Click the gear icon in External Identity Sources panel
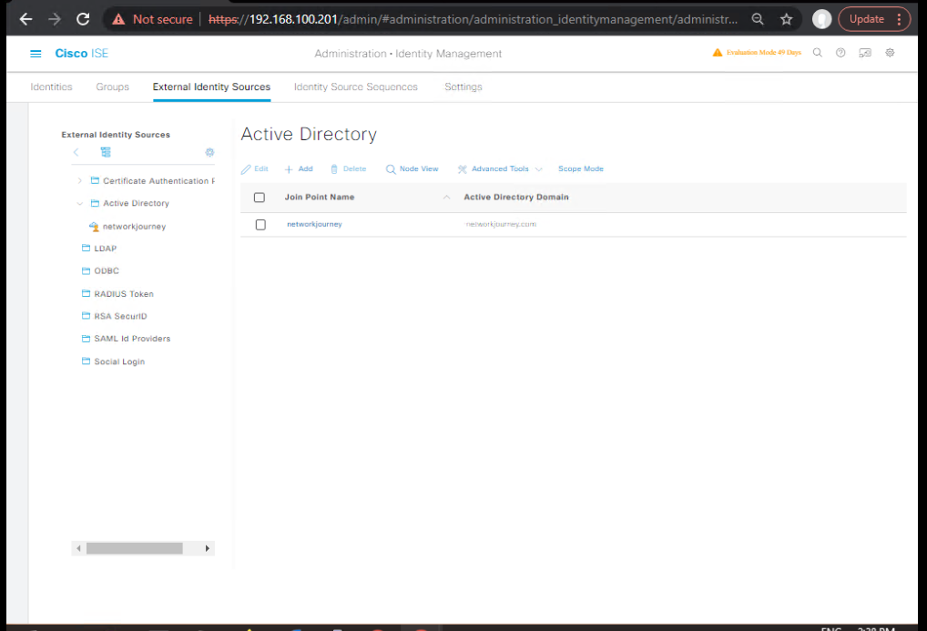927x631 pixels. pyautogui.click(x=209, y=152)
